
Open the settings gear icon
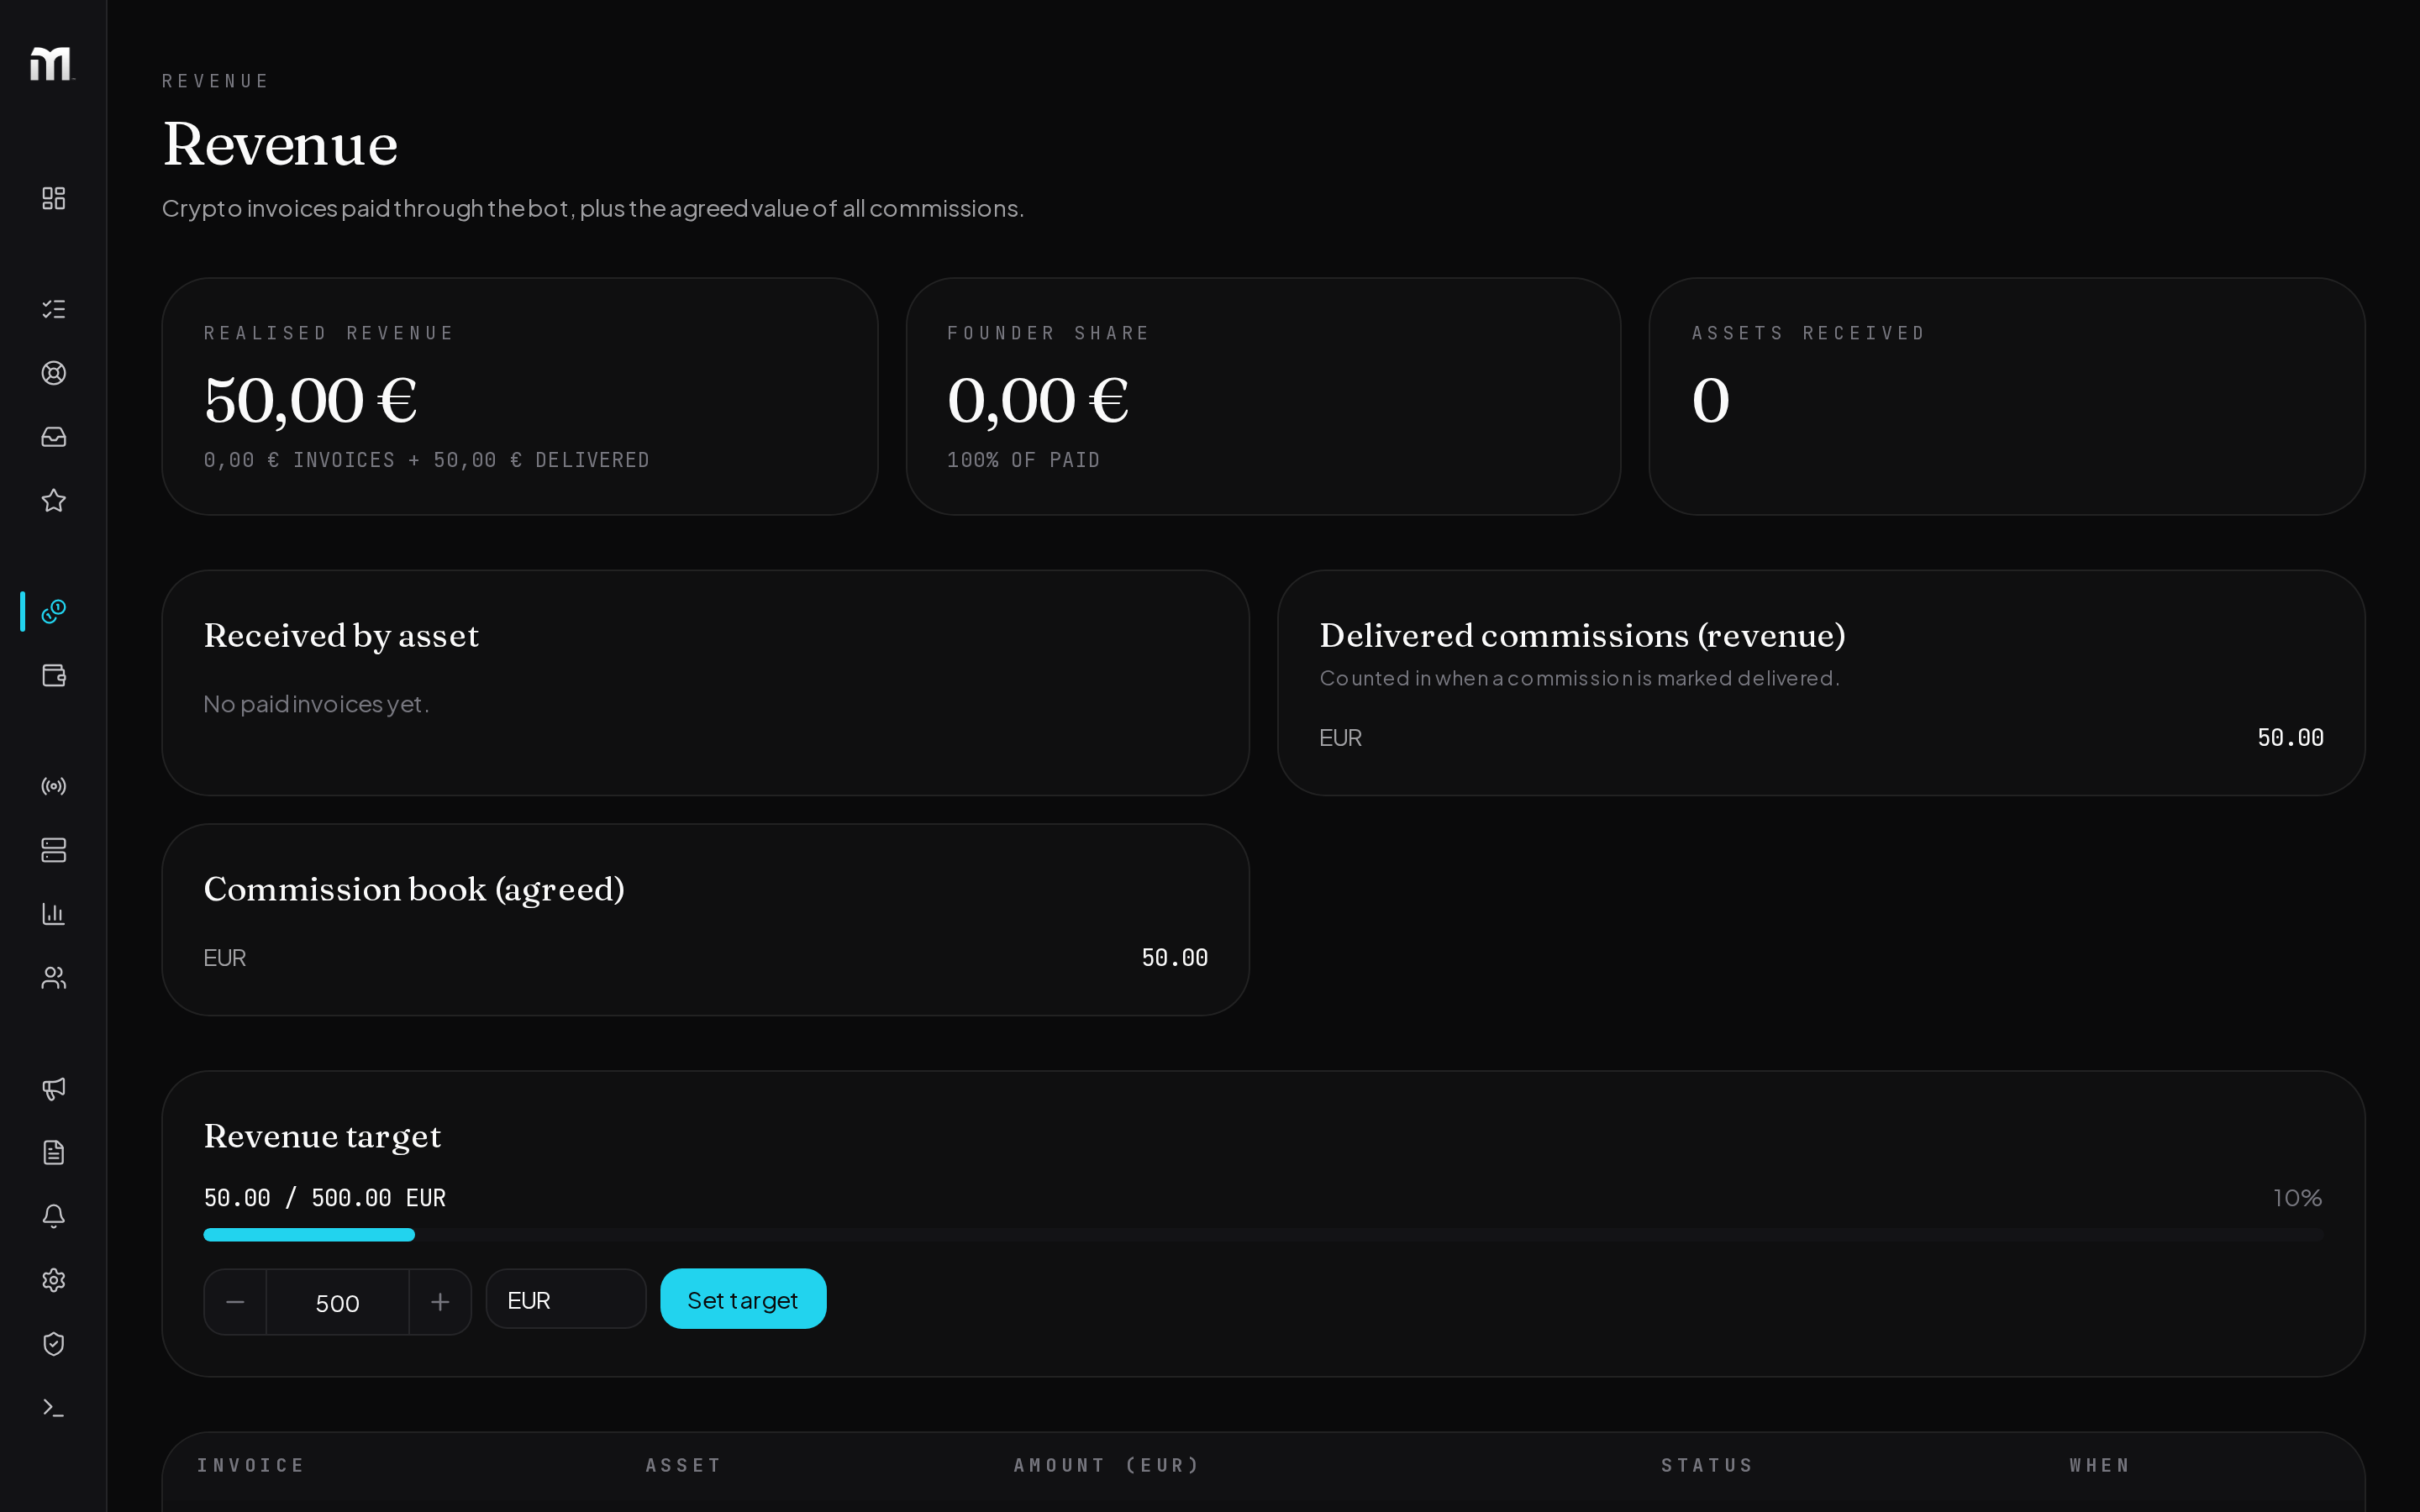(x=54, y=1280)
